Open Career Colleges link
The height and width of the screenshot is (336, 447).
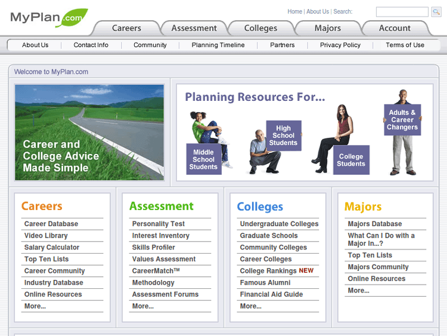pos(266,259)
